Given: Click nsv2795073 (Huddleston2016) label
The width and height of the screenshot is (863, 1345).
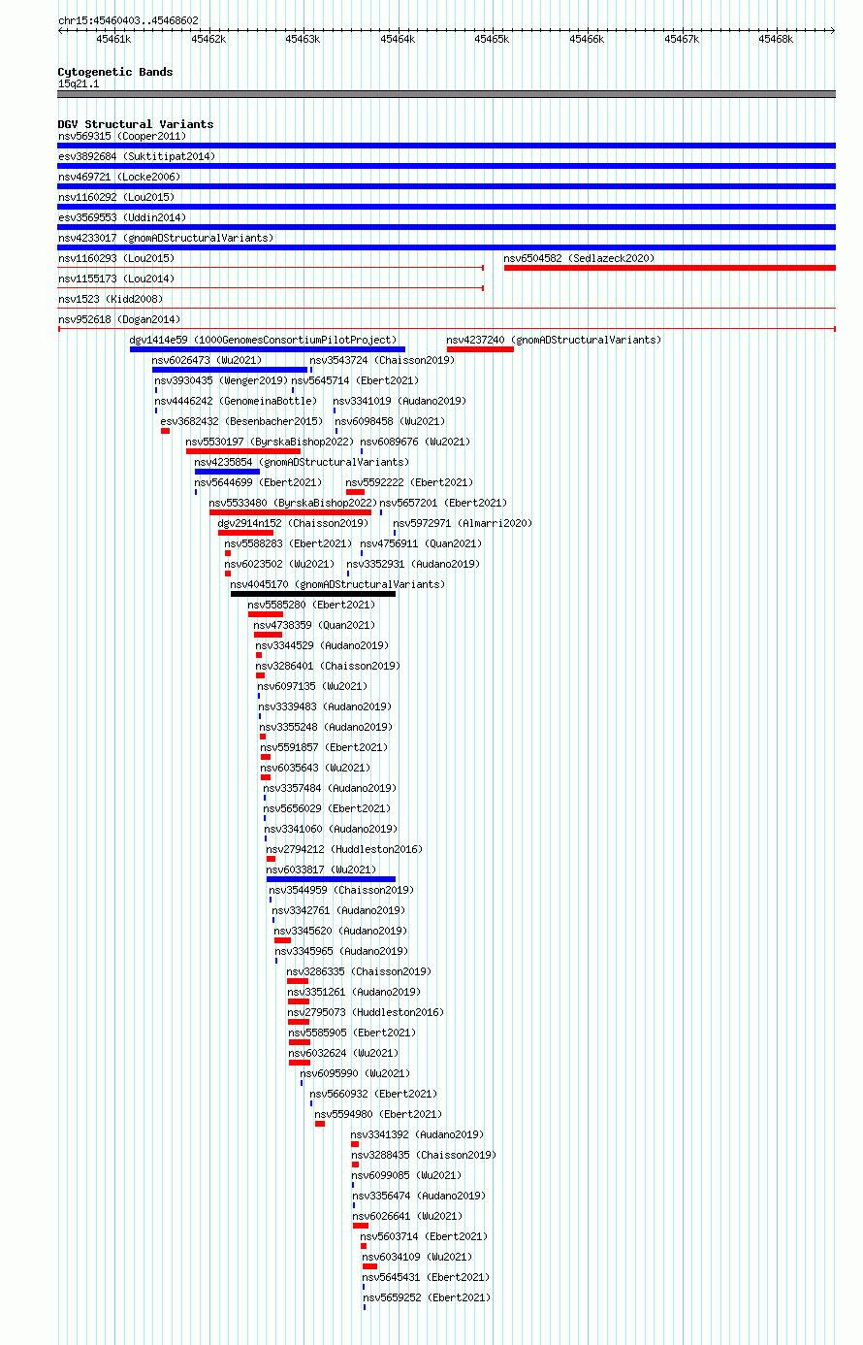Looking at the screenshot, I should [x=366, y=1013].
